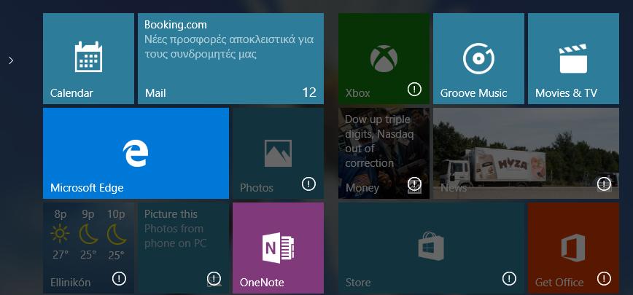Open the Picture this phone photos tile
The height and width of the screenshot is (295, 633).
point(183,248)
